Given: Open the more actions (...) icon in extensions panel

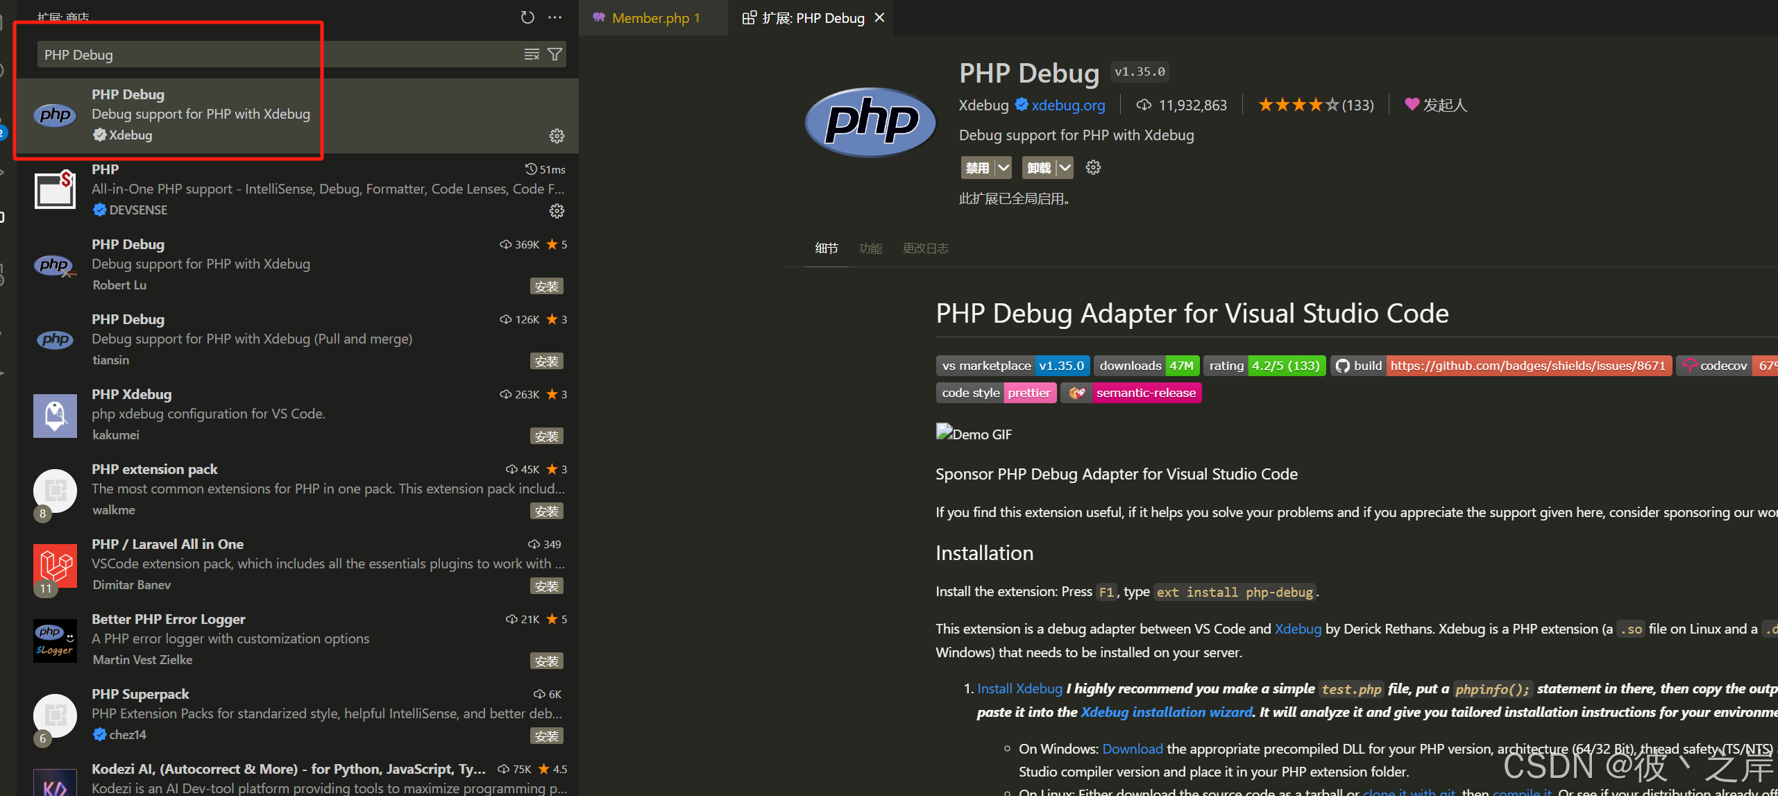Looking at the screenshot, I should point(554,17).
